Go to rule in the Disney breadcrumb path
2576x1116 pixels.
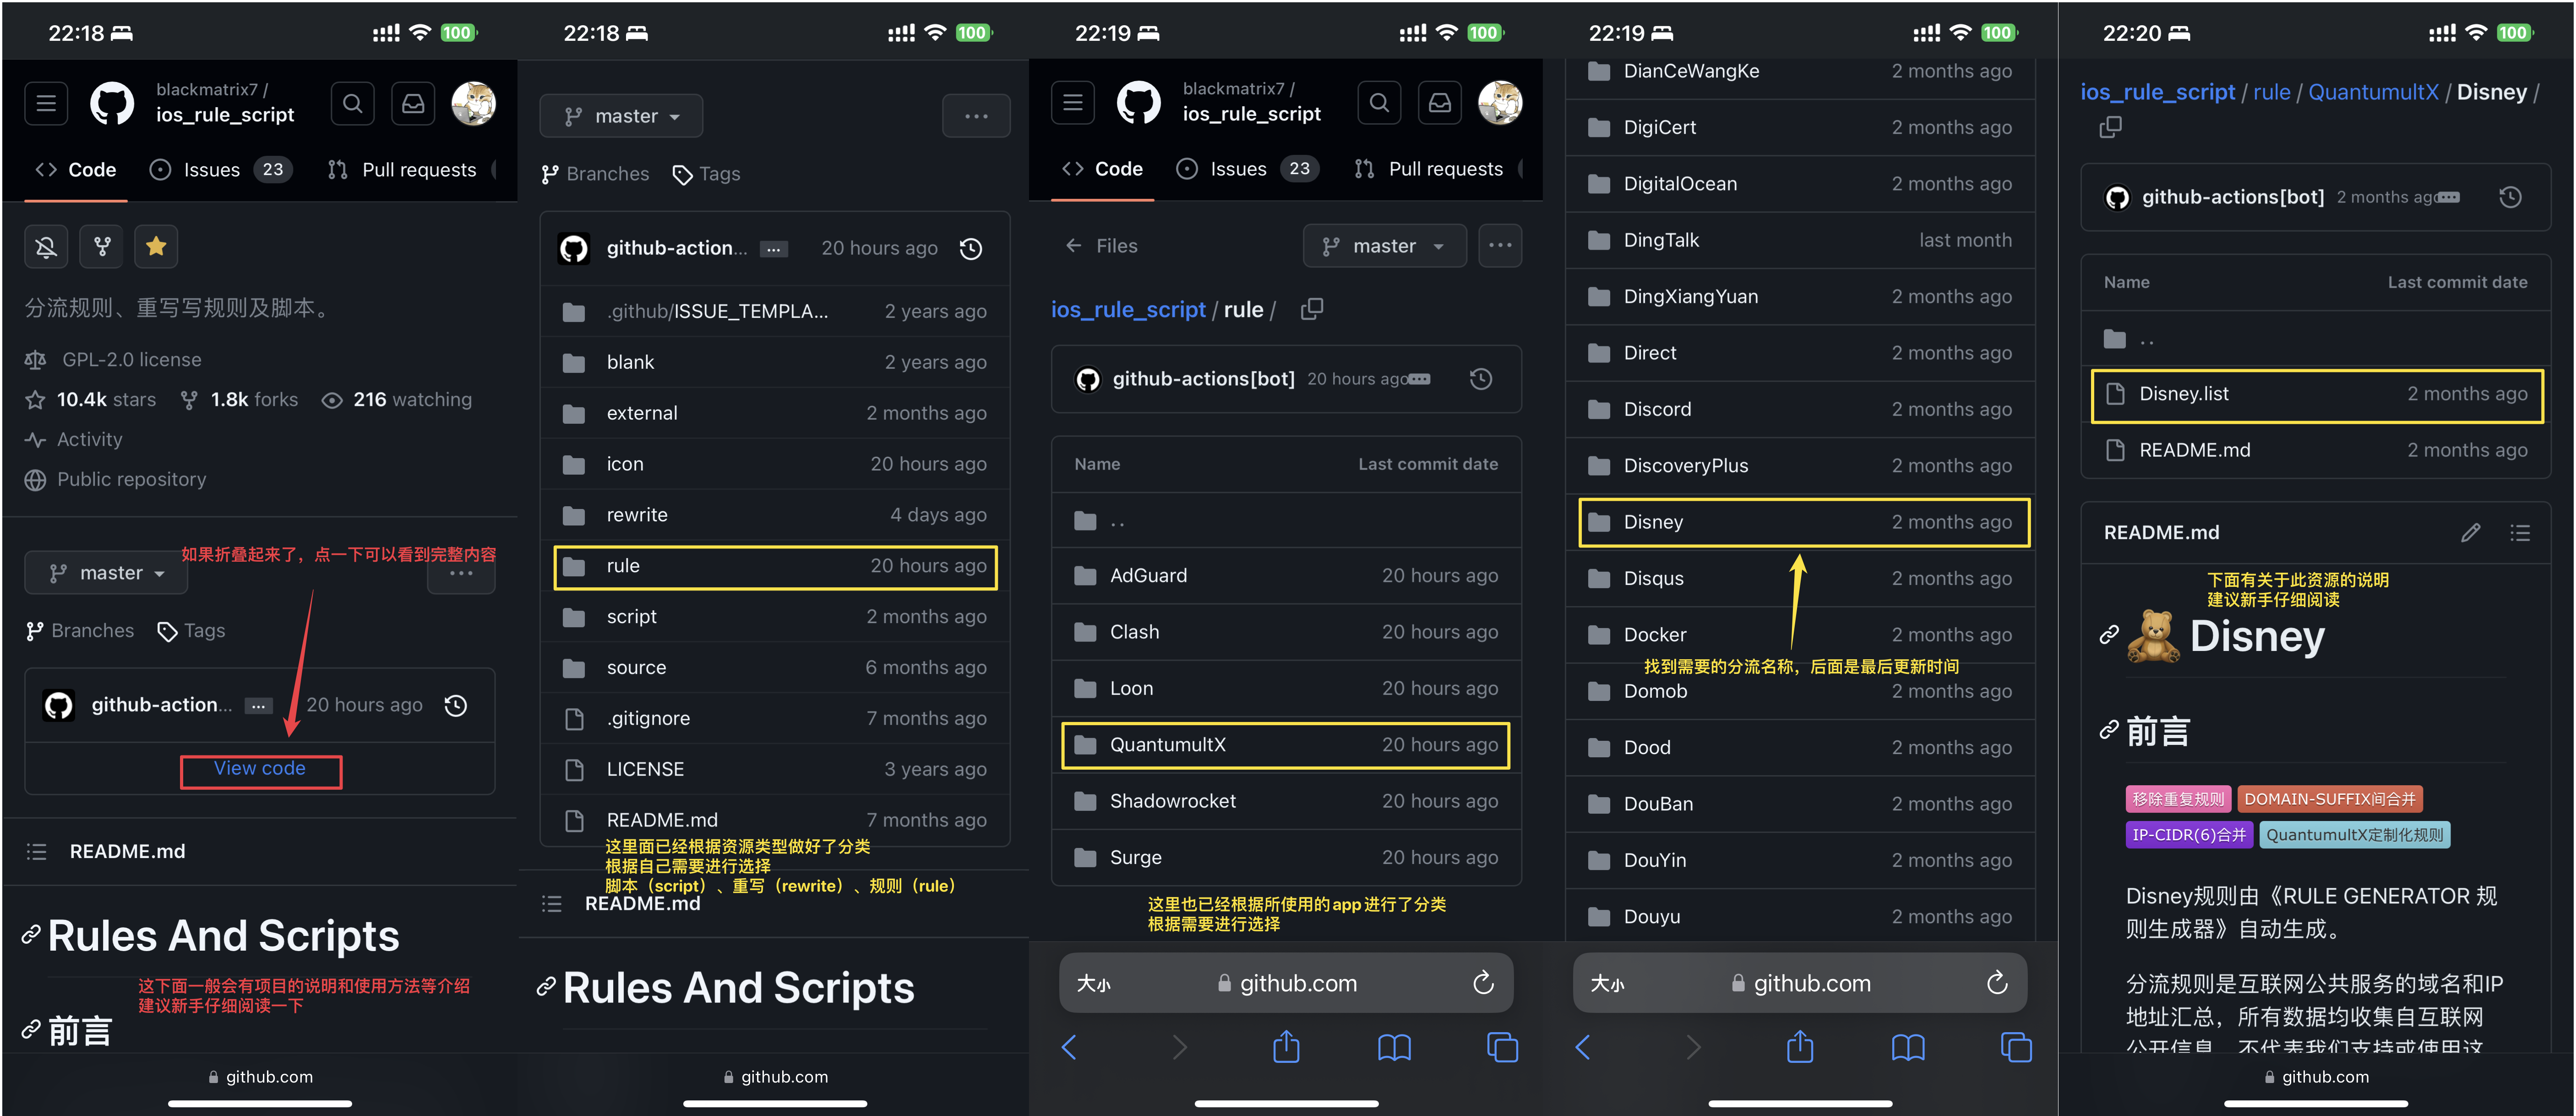point(2271,92)
